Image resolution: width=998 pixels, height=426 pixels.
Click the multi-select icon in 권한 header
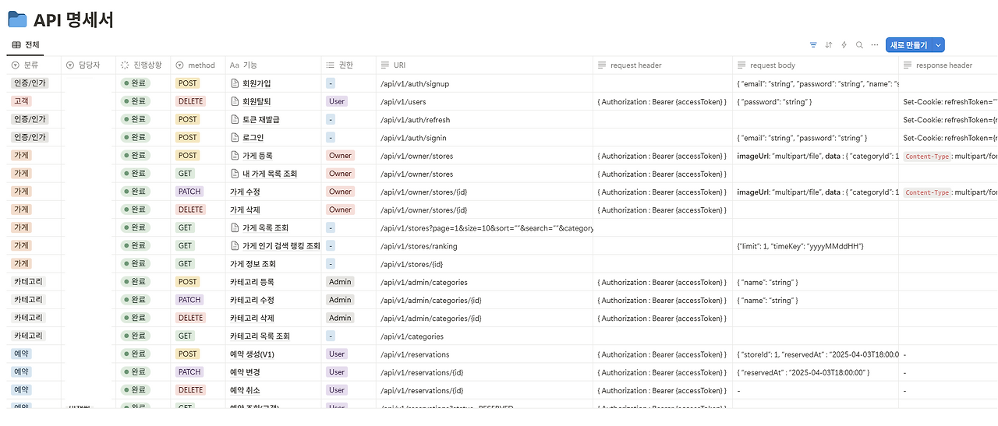point(331,65)
